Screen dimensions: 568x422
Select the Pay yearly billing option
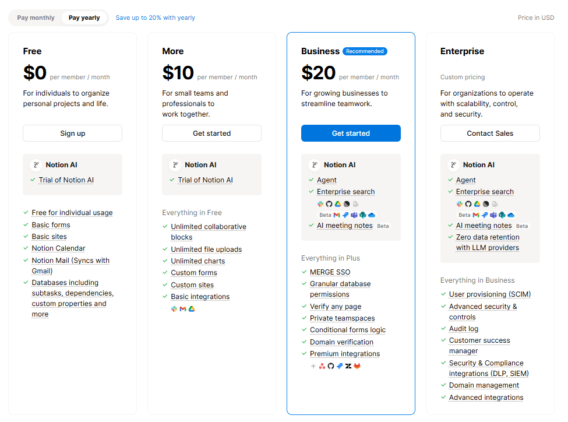click(x=84, y=17)
